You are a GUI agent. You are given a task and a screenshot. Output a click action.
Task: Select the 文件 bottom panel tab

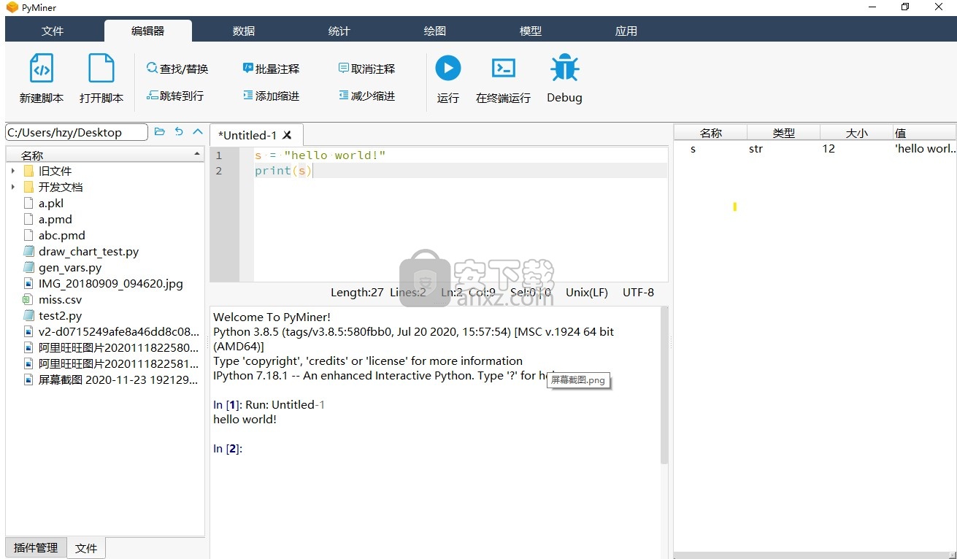pyautogui.click(x=86, y=548)
